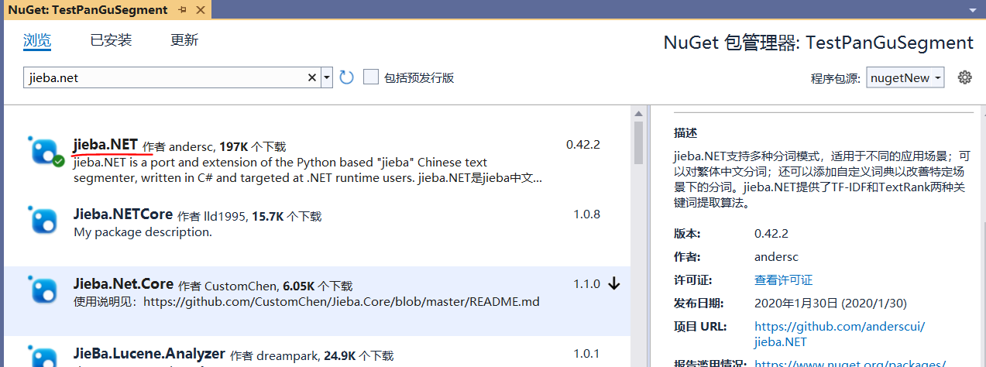The width and height of the screenshot is (986, 367).
Task: Click the Jieba.Core README.md usage text
Action: (307, 302)
